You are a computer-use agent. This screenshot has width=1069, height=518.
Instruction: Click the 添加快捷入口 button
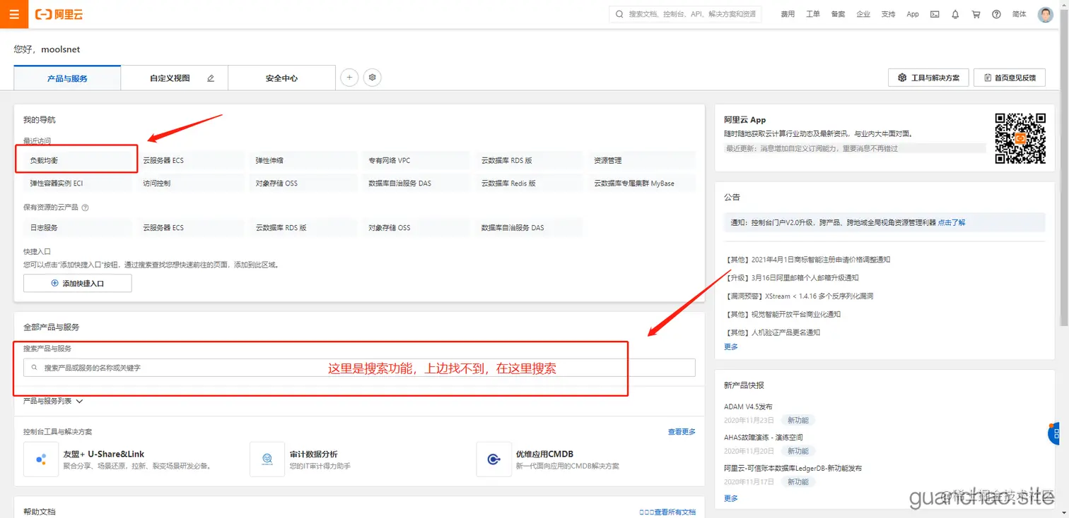tap(78, 283)
